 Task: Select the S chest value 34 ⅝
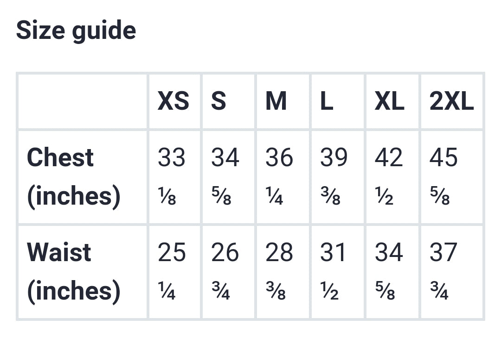(225, 177)
